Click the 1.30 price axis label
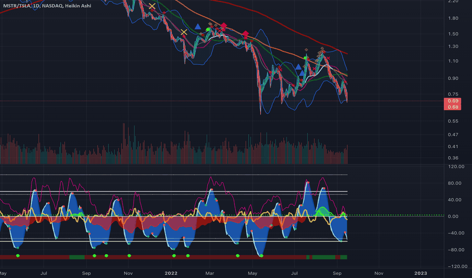The width and height of the screenshot is (472, 278). (x=453, y=47)
